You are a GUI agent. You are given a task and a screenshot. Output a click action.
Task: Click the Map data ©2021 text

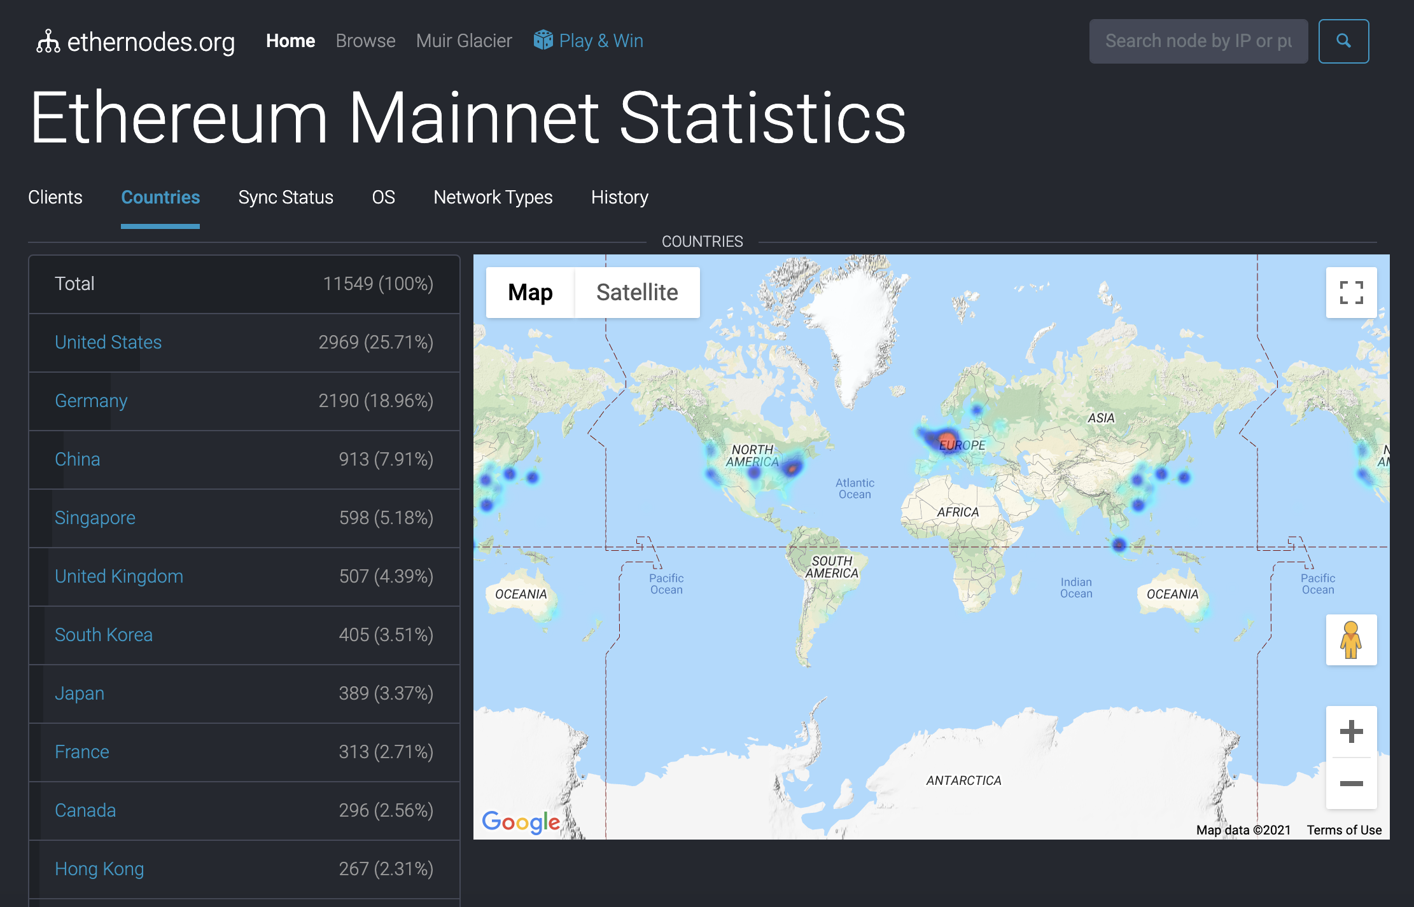tap(1243, 830)
